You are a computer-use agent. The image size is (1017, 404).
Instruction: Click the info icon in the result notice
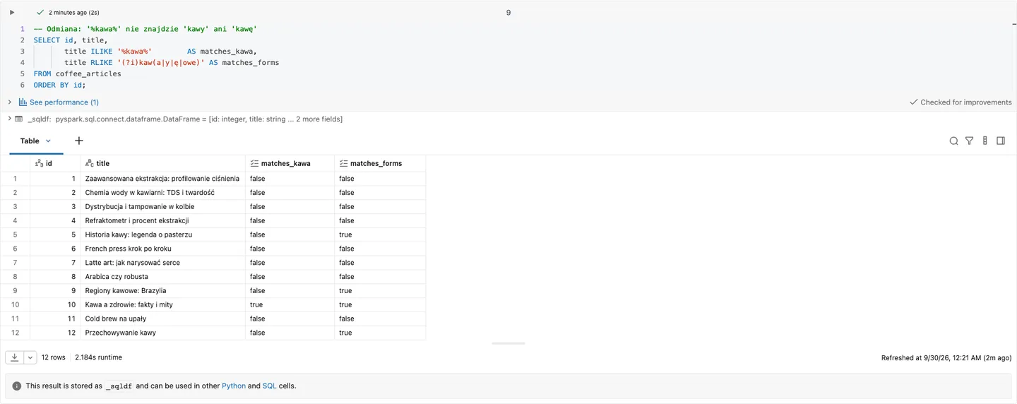(x=17, y=386)
